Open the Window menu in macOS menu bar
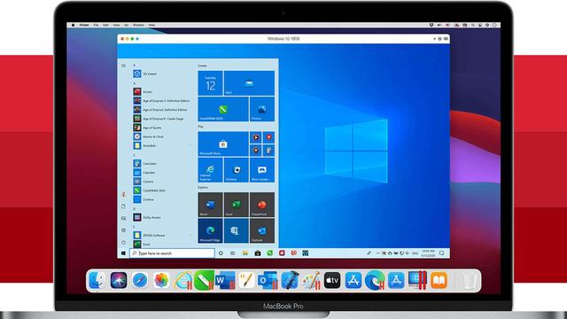Image resolution: width=567 pixels, height=319 pixels. pos(138,25)
